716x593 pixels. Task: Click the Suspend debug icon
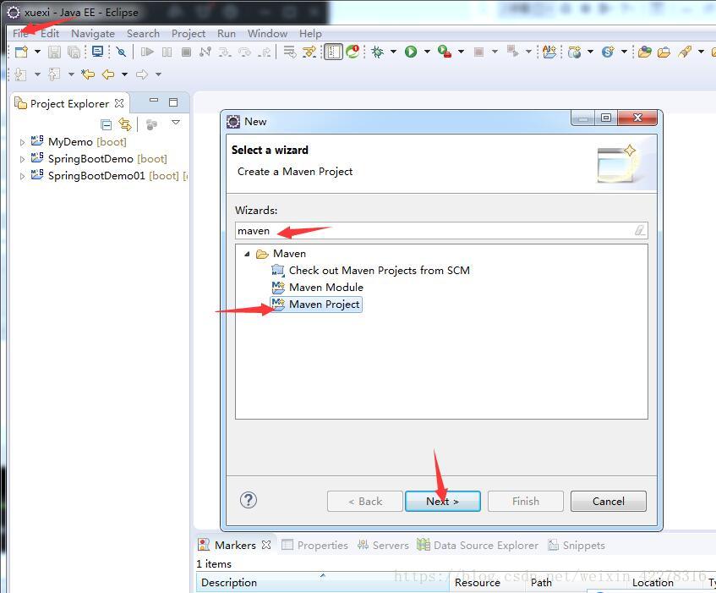coord(167,52)
